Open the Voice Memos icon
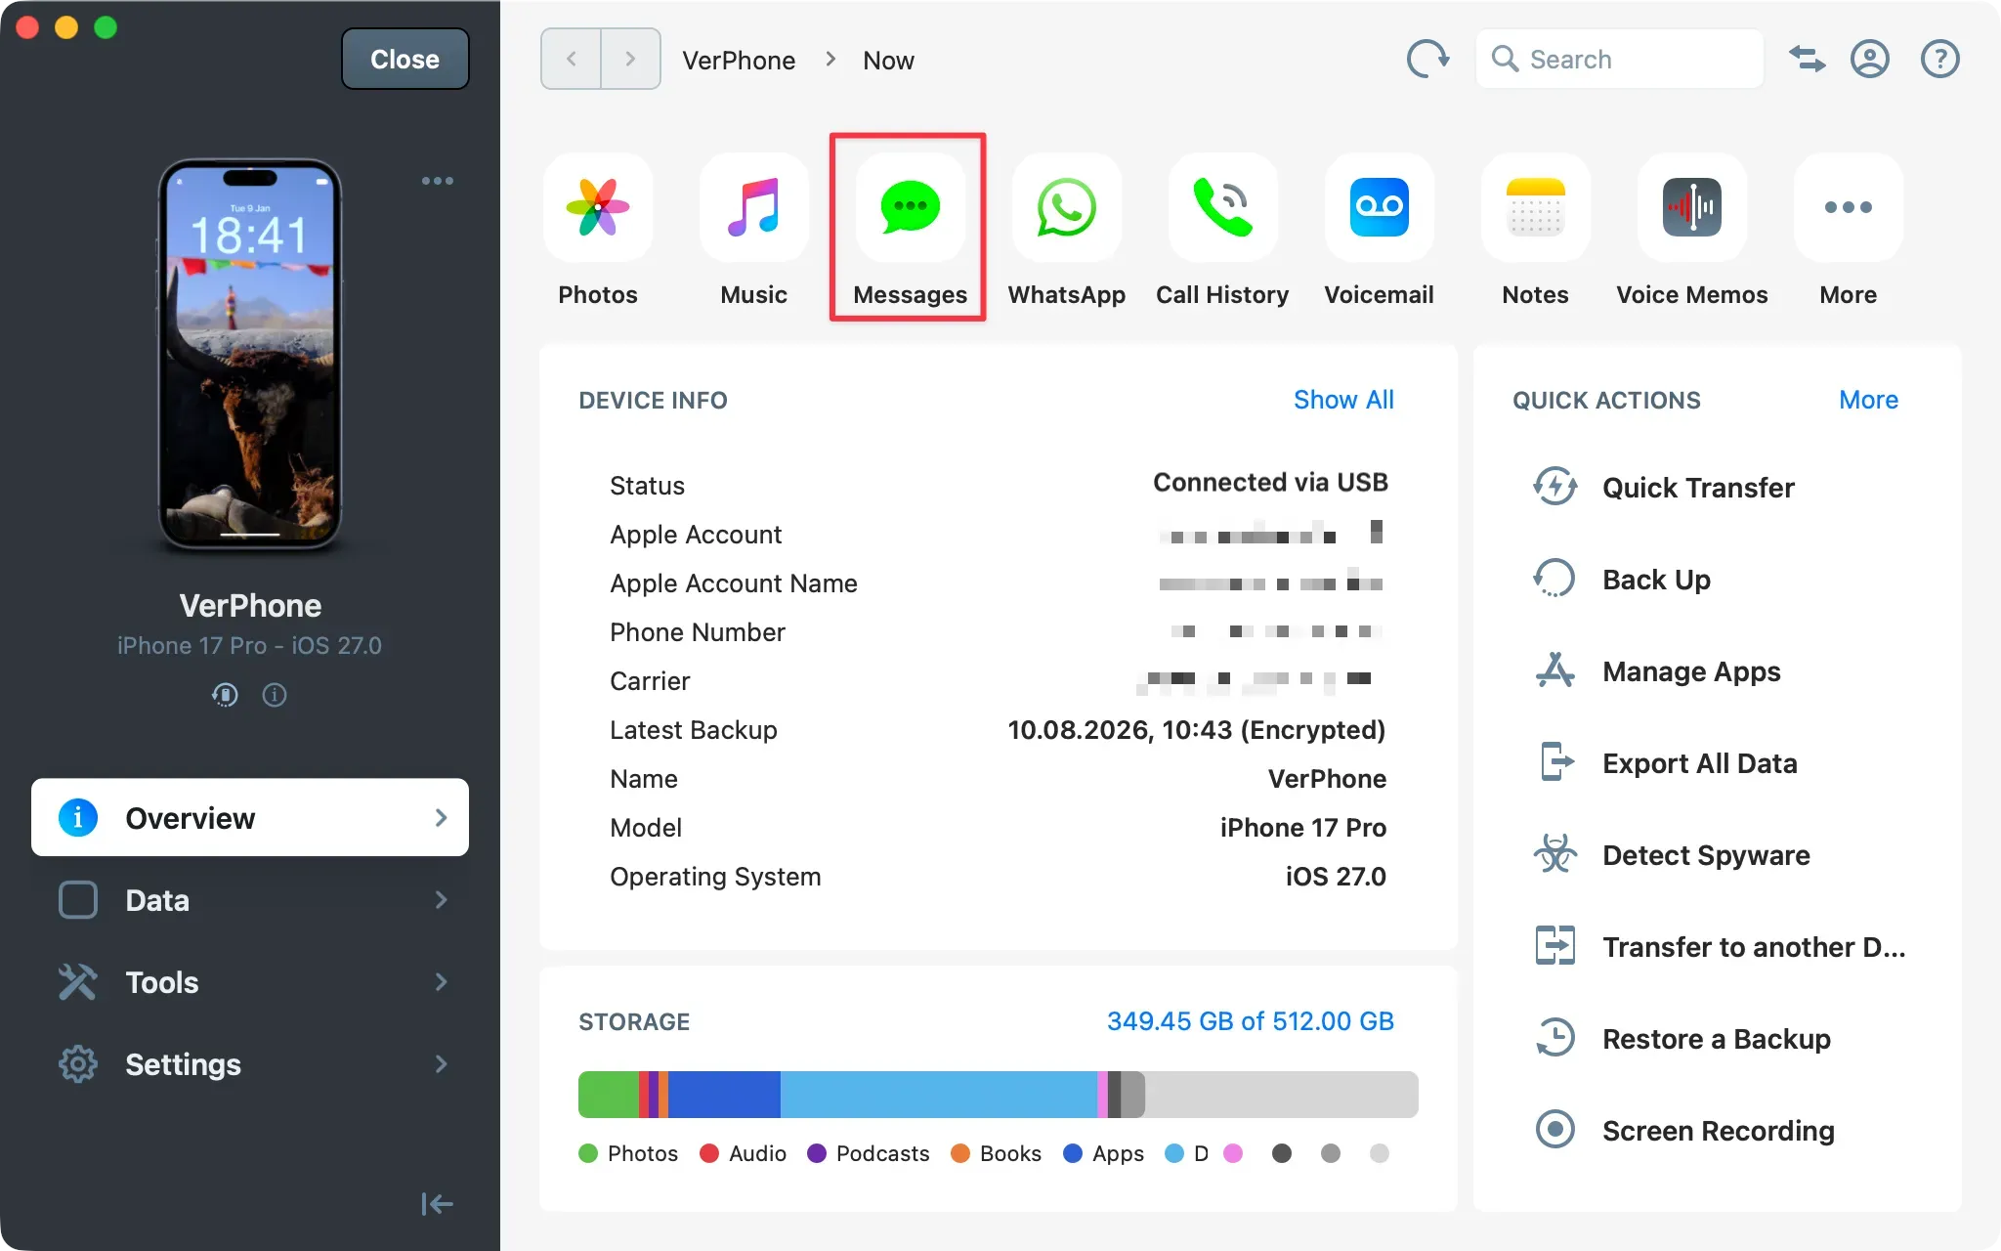 (1692, 207)
